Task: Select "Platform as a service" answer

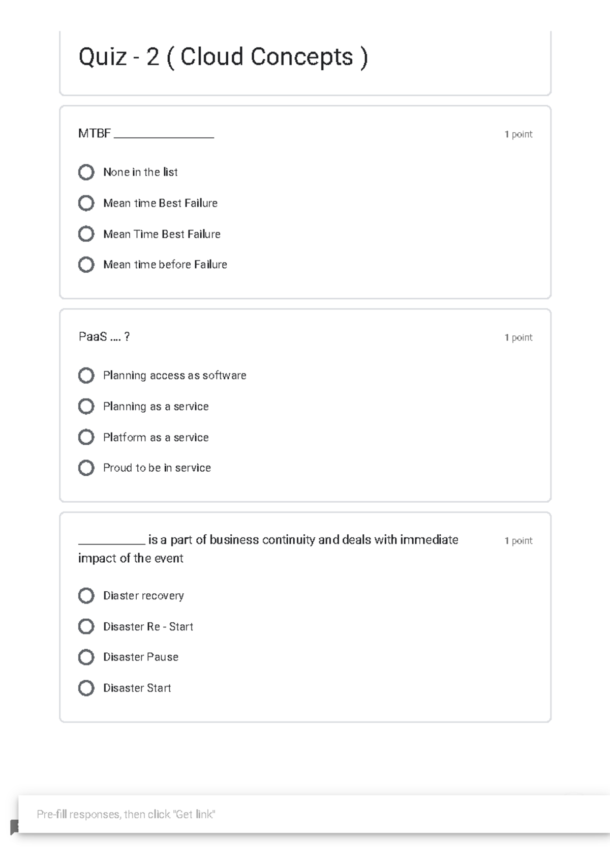Action: pyautogui.click(x=86, y=437)
